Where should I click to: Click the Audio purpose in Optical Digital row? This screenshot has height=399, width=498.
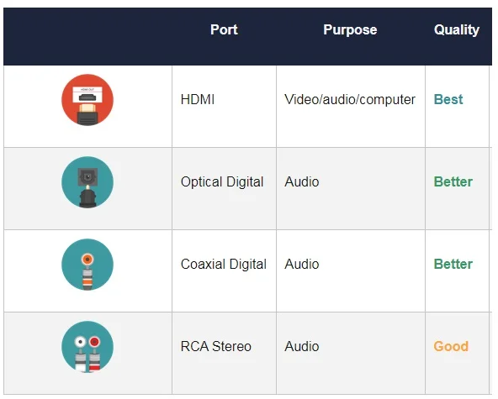coord(302,182)
